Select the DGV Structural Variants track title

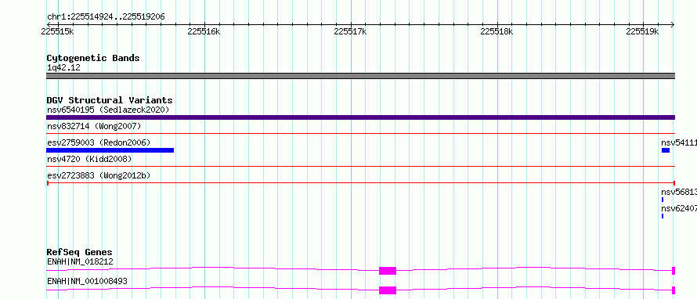tap(110, 100)
